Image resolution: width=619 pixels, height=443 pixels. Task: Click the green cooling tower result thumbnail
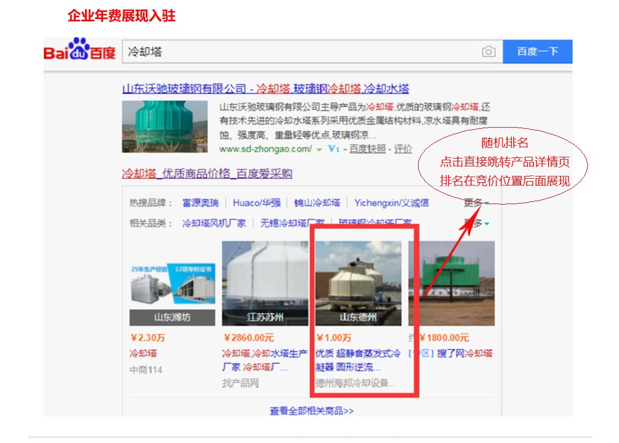click(165, 126)
